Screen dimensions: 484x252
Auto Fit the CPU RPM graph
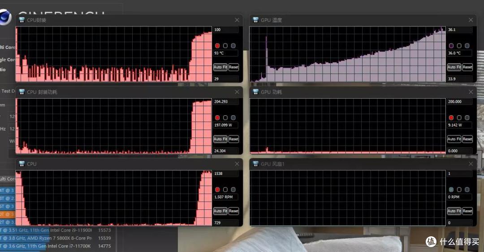point(220,211)
